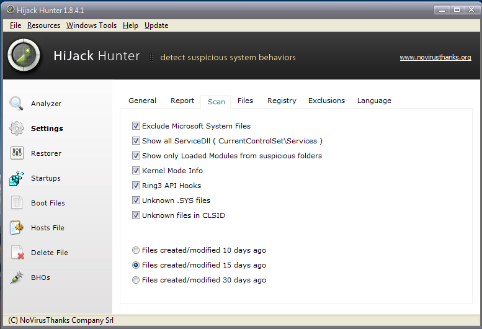Visit the www.novirusthanks.org link
The image size is (482, 329).
[x=435, y=58]
